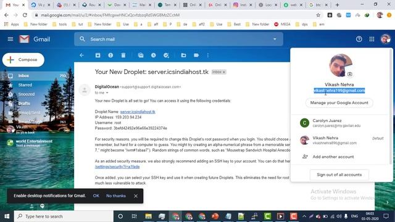Snooze the email with the clock icon
This screenshot has width=395, height=222.
154,55
